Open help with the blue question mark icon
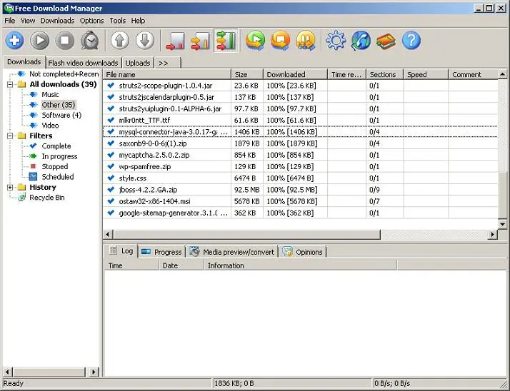 coord(411,41)
